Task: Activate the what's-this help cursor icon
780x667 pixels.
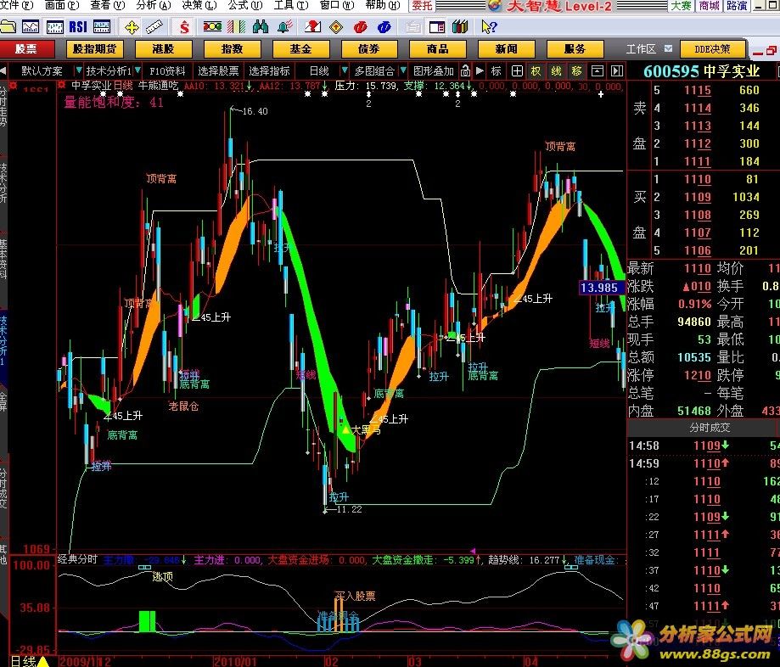Action: [x=489, y=27]
